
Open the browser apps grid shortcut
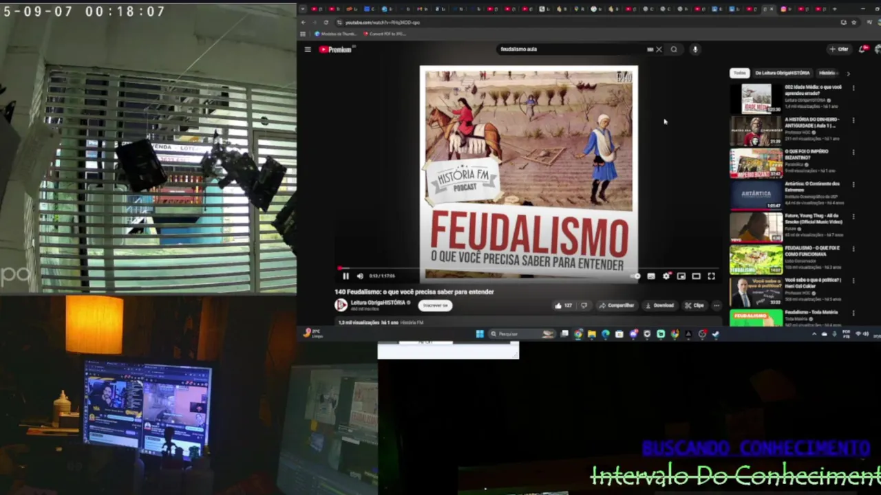304,34
